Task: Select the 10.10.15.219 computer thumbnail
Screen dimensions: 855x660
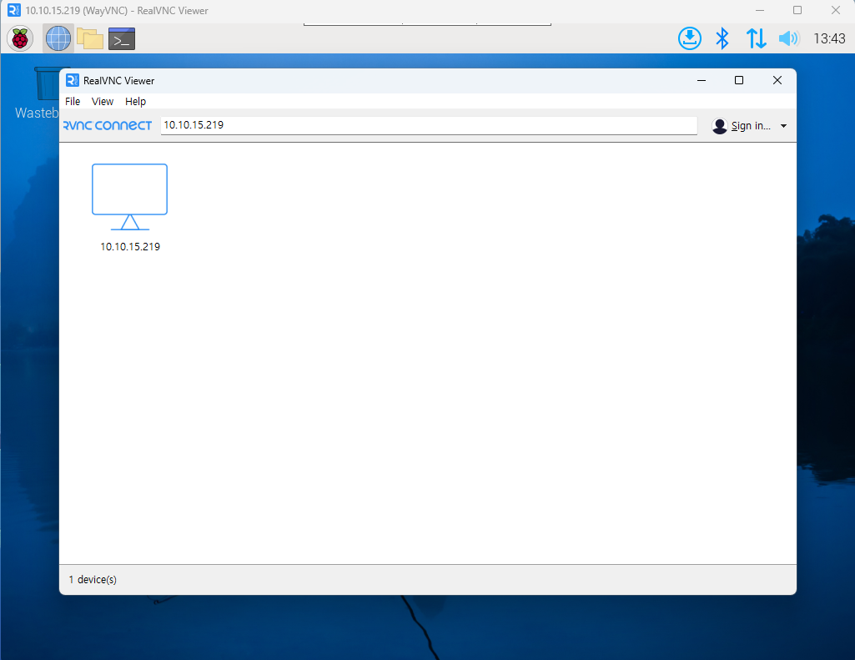Action: click(x=130, y=197)
